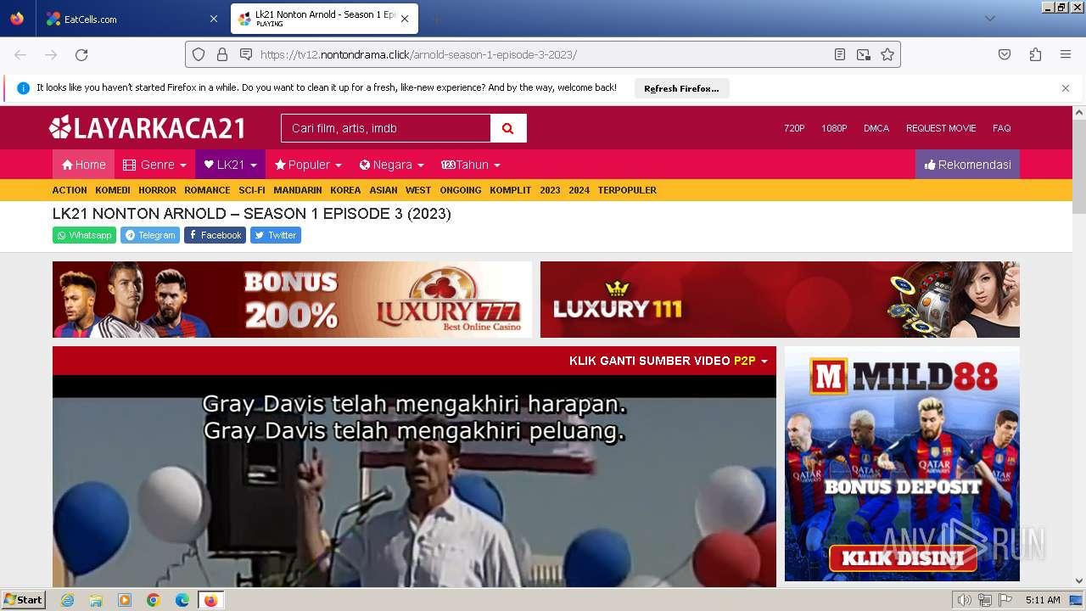Click the tracking protection shield icon
1086x611 pixels.
tap(199, 54)
